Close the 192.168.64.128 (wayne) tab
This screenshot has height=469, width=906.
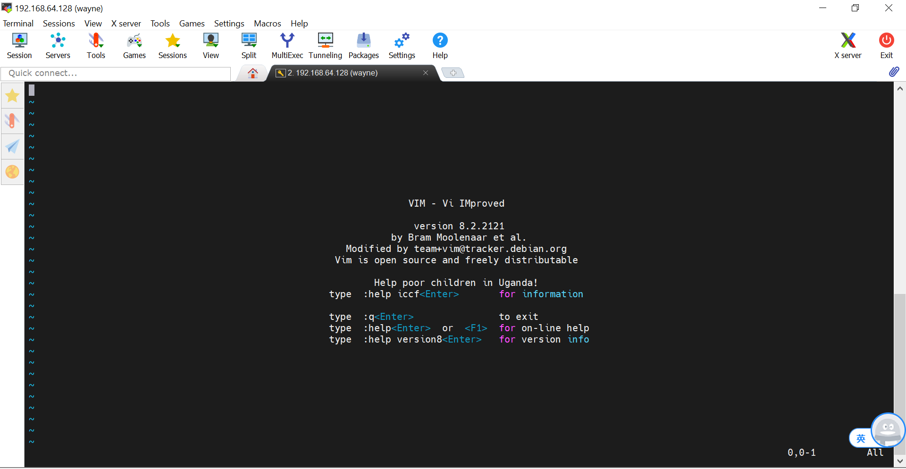tap(426, 73)
